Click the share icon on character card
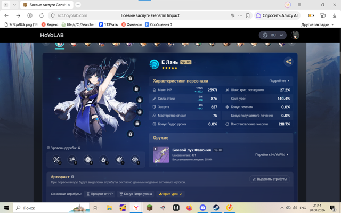Screen dimensions: 341x213 (x=289, y=62)
